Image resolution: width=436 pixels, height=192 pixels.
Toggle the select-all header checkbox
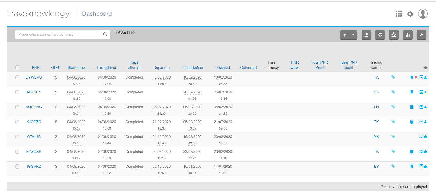tap(17, 67)
